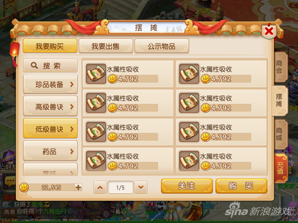
Task: Open the 商会 side tab
Action: pyautogui.click(x=281, y=67)
